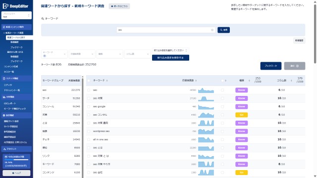317x178 pixels.
Task: Check the box for wordpress seo row
Action: pyautogui.click(x=89, y=132)
